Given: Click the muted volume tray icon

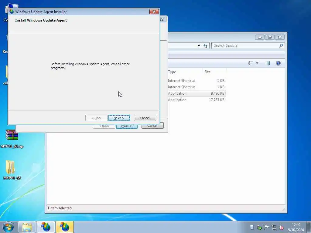Looking at the screenshot, I should pyautogui.click(x=281, y=227).
